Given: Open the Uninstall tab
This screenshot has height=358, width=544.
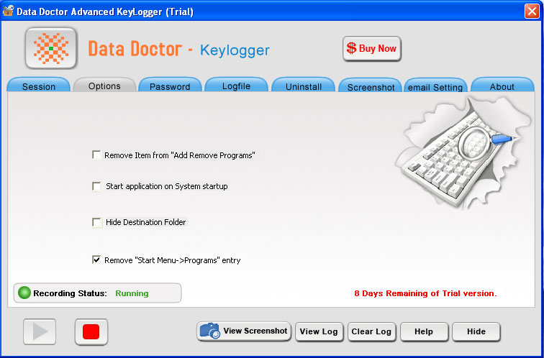Looking at the screenshot, I should pos(304,86).
